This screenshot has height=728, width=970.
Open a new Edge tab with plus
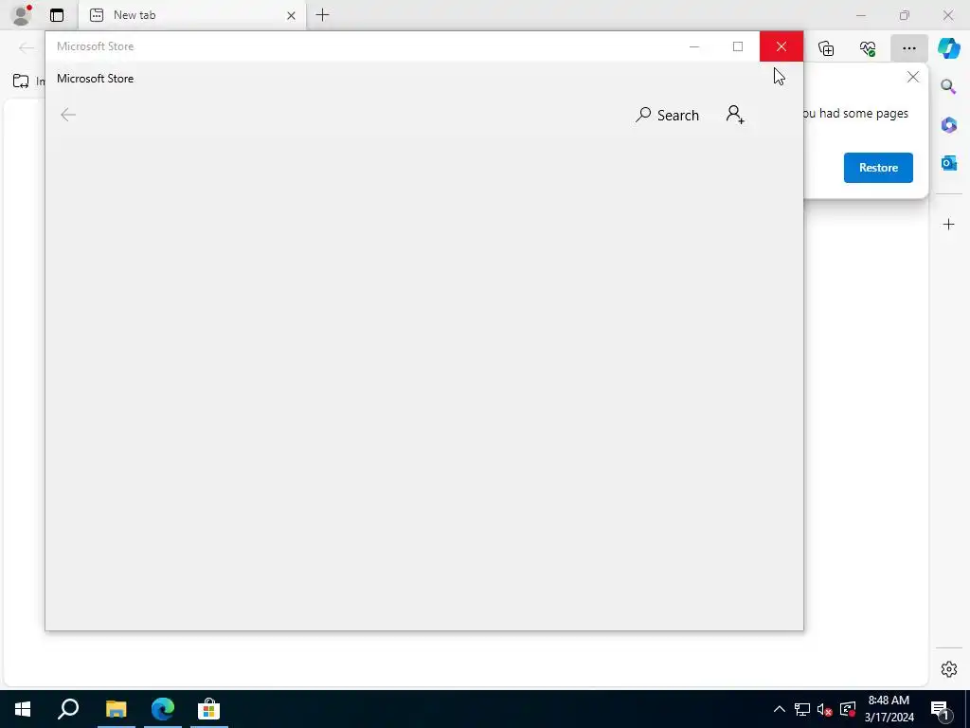[x=322, y=15]
